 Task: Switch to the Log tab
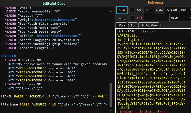pos(133,25)
